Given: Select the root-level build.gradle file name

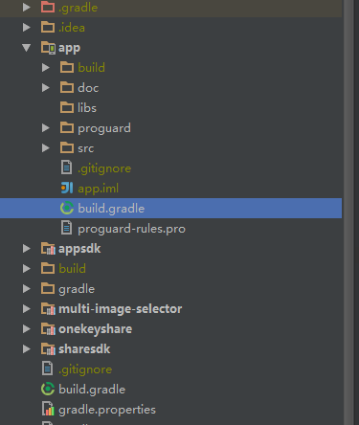Looking at the screenshot, I should [x=92, y=390].
